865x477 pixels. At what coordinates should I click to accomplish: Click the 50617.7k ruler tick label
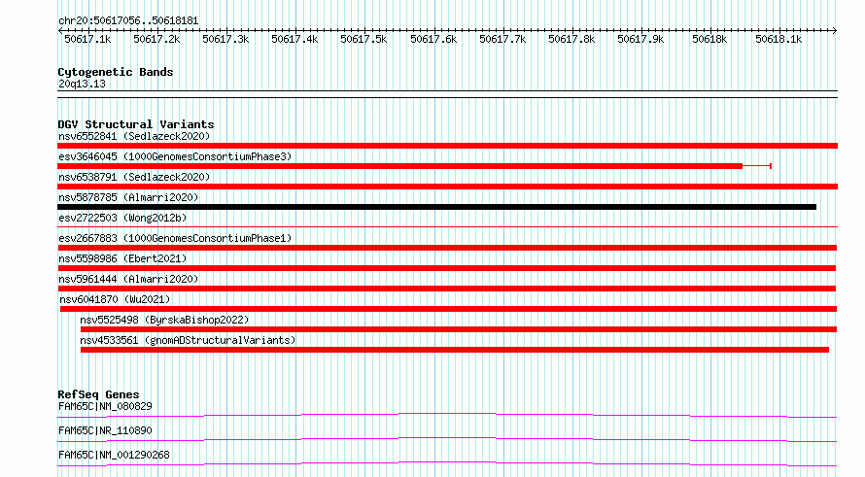tap(502, 39)
